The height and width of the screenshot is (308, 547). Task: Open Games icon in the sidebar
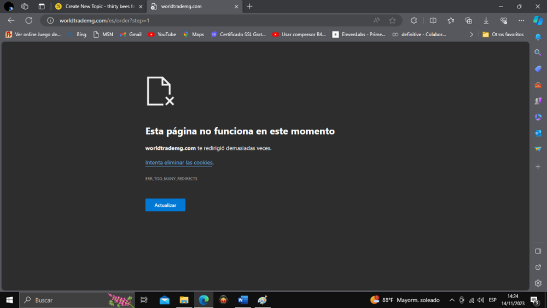[x=538, y=101]
